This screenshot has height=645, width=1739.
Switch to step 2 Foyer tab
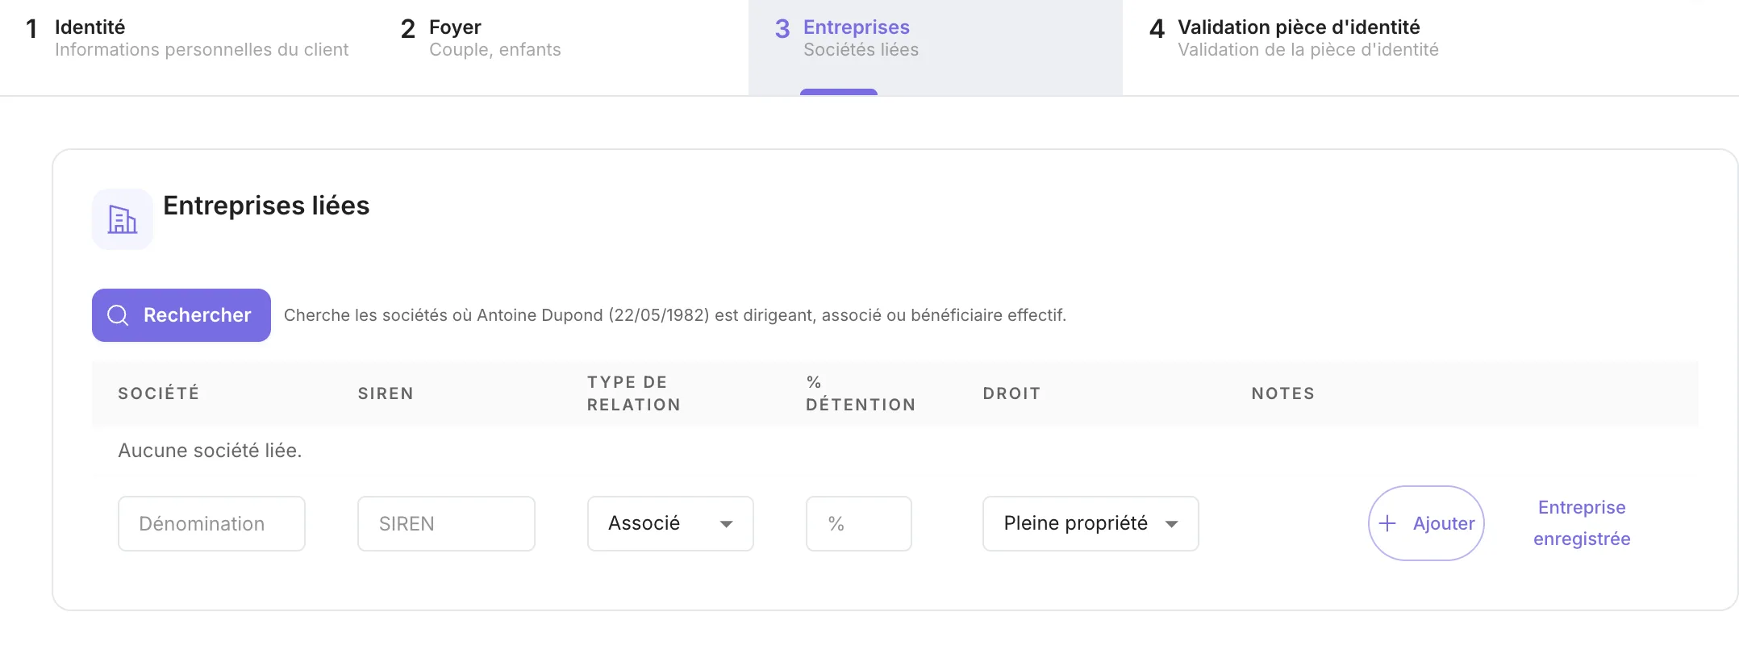click(561, 48)
